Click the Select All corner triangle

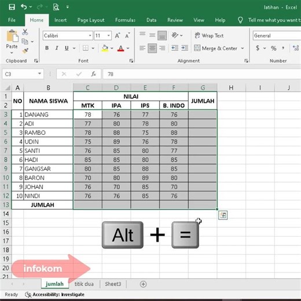pyautogui.click(x=8, y=88)
